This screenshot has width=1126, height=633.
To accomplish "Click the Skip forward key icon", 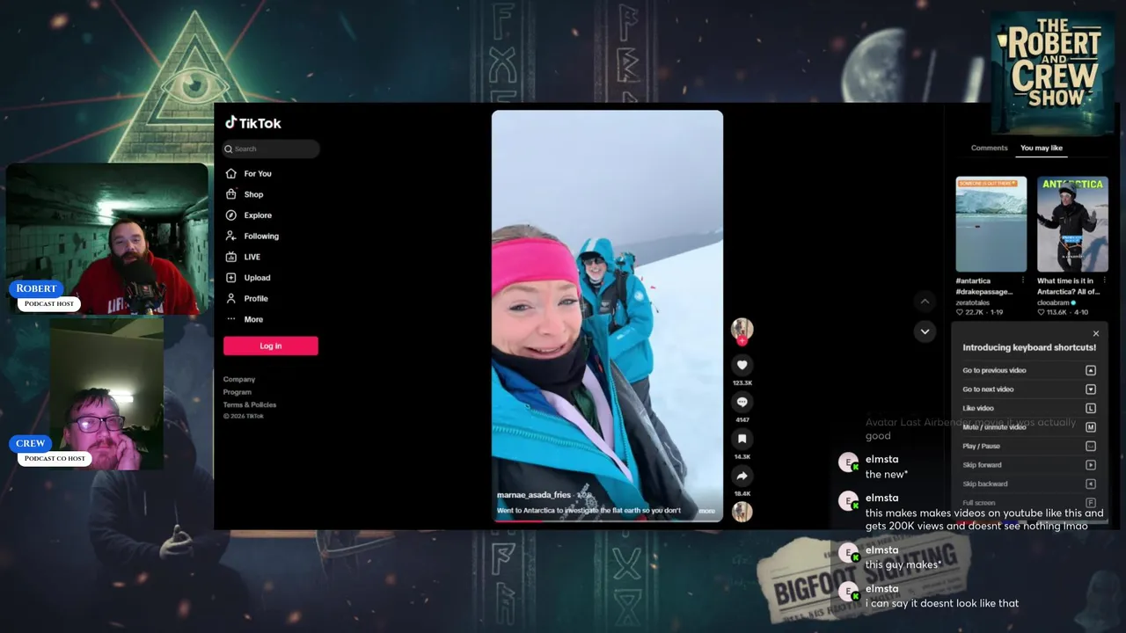I will pyautogui.click(x=1091, y=465).
